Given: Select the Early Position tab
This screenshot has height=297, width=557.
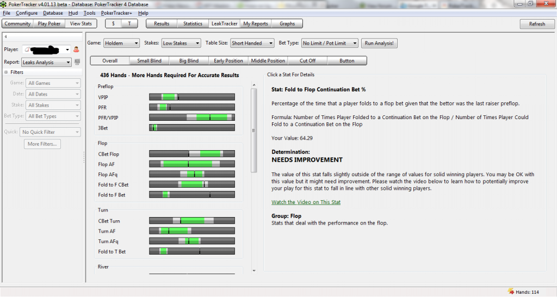Looking at the screenshot, I should [228, 61].
